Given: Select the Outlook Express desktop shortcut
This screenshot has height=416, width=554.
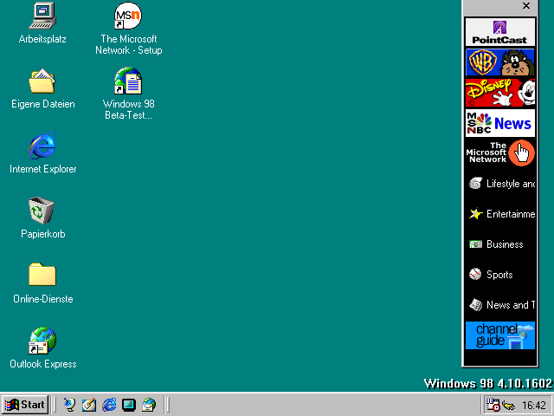Looking at the screenshot, I should coord(42,341).
